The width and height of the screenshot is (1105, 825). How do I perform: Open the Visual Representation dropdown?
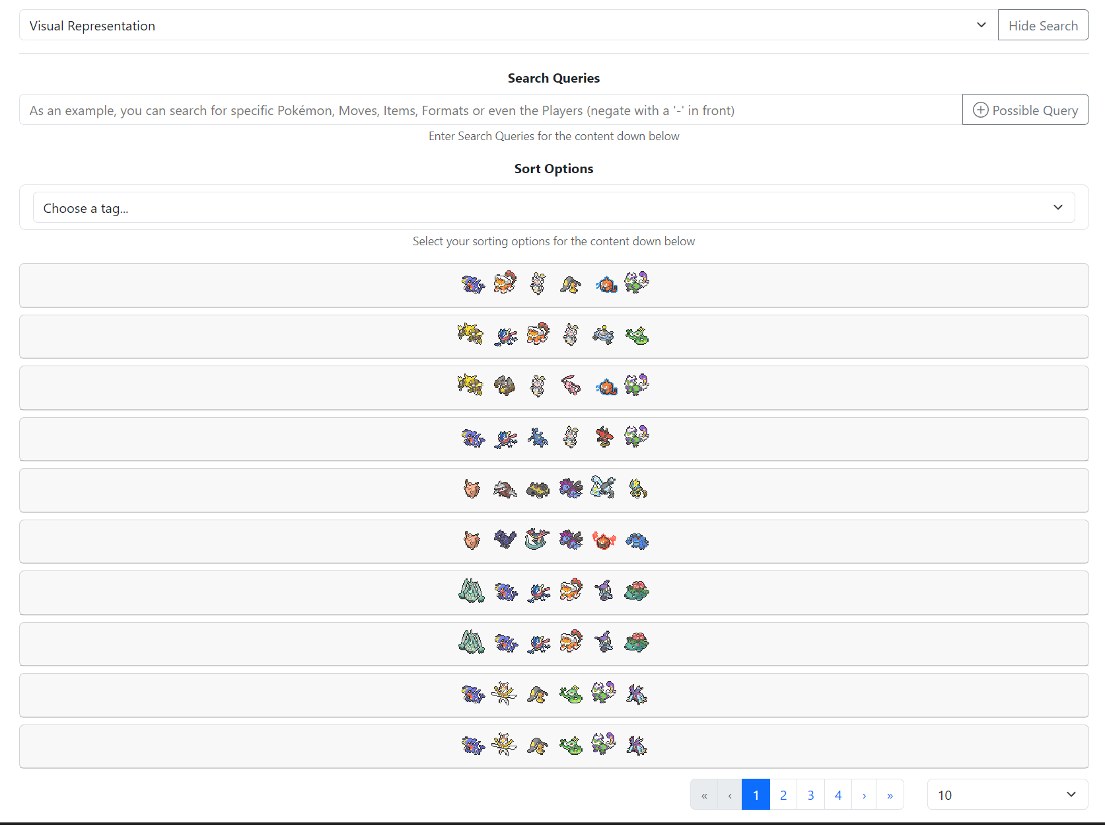508,25
